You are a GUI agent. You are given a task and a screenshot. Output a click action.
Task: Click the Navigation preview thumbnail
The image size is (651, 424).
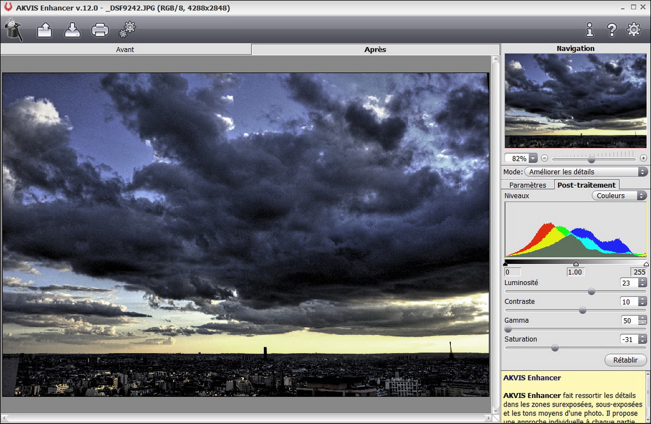pyautogui.click(x=576, y=100)
